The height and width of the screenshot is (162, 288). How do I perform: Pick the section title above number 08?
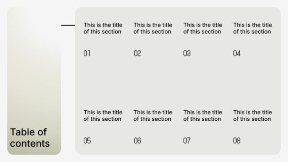tap(252, 116)
